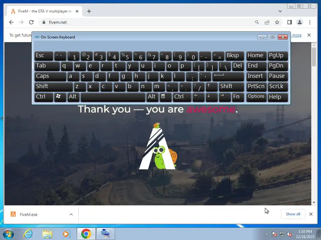321x240 pixels.
Task: Open network tray icon
Action: pyautogui.click(x=282, y=234)
